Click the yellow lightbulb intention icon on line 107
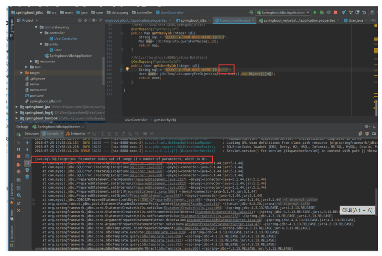The width and height of the screenshot is (382, 256). (127, 69)
